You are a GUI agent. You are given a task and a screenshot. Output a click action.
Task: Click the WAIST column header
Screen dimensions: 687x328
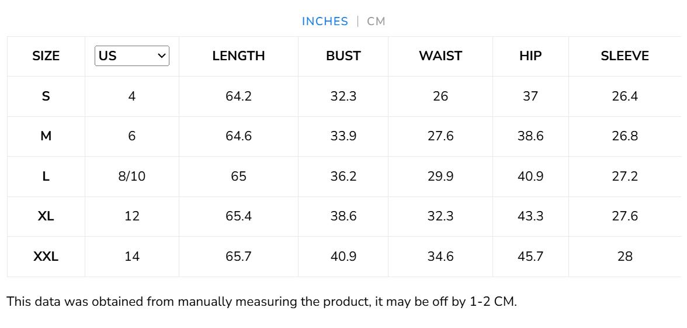point(440,56)
